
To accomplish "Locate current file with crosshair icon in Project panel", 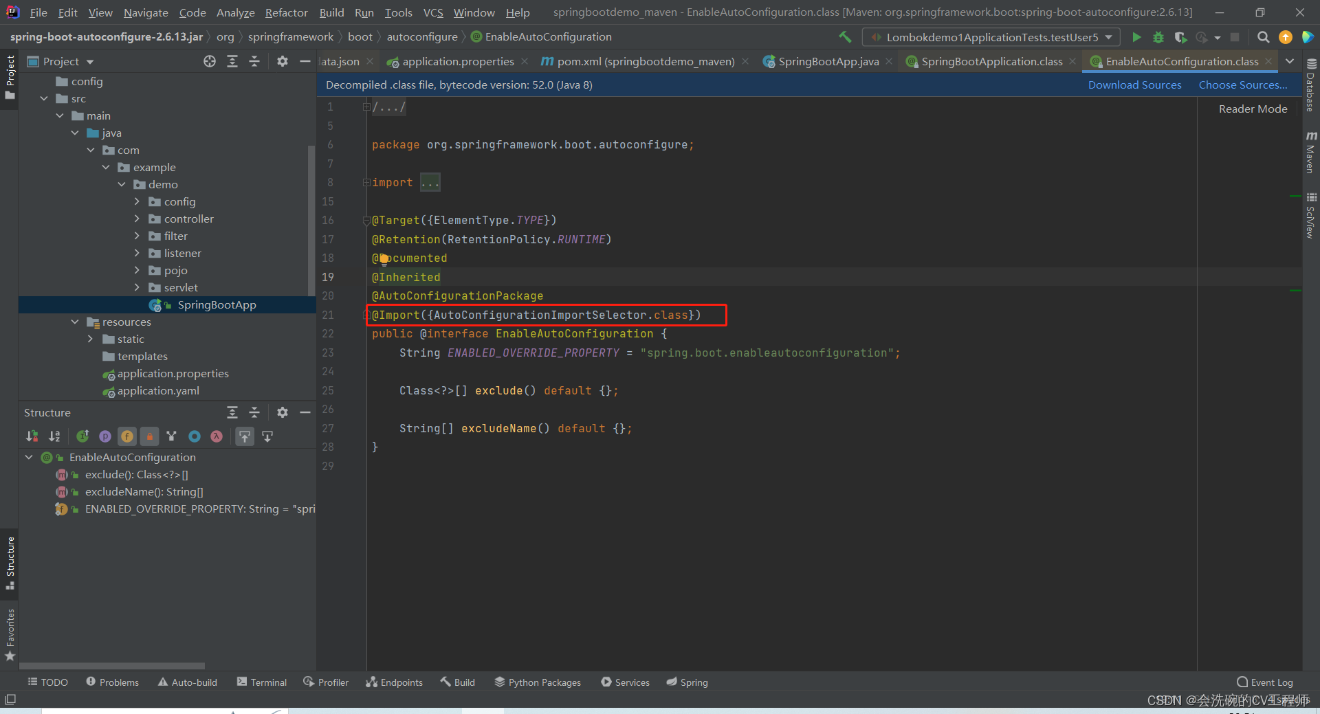I will 210,61.
